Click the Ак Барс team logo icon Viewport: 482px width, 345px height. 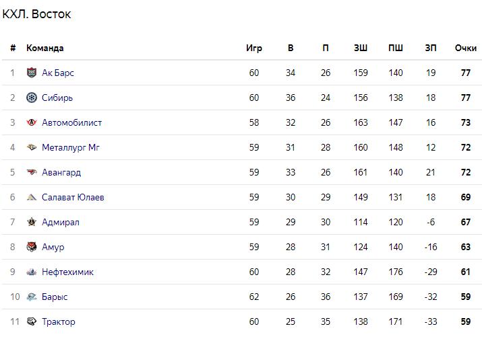32,73
